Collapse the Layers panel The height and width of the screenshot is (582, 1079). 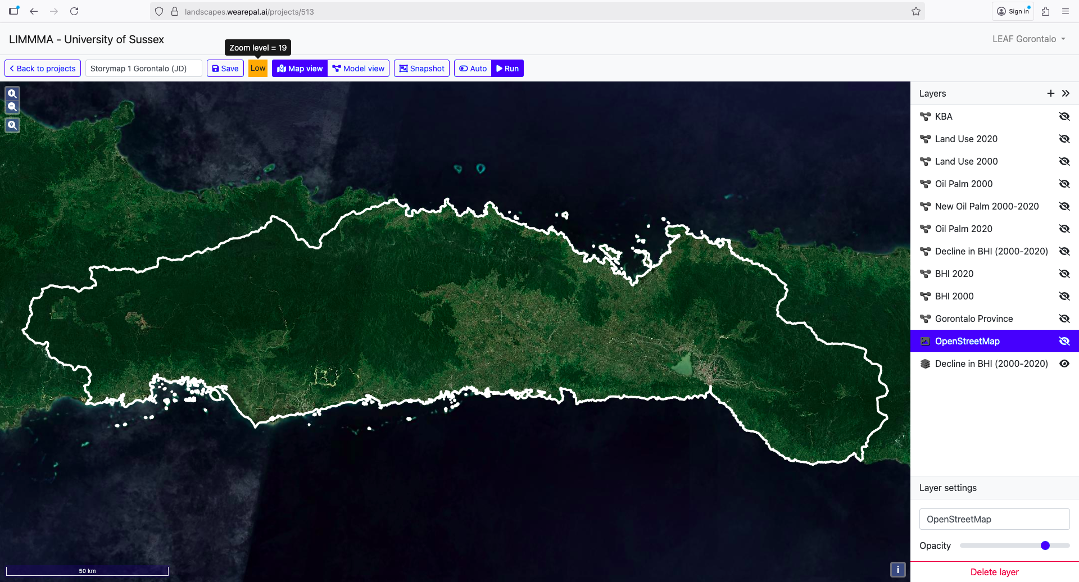click(x=1066, y=93)
